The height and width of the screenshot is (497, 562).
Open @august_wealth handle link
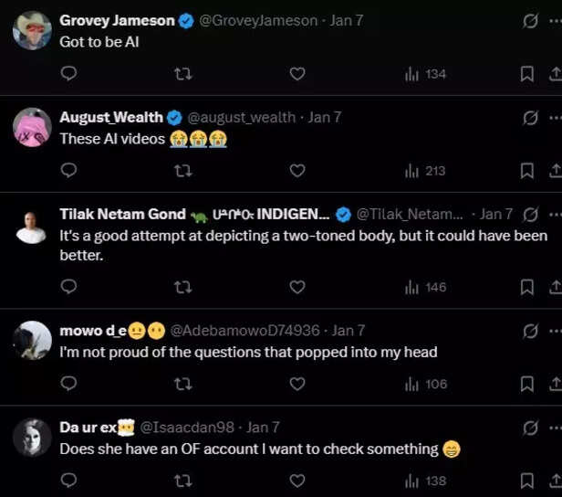241,117
